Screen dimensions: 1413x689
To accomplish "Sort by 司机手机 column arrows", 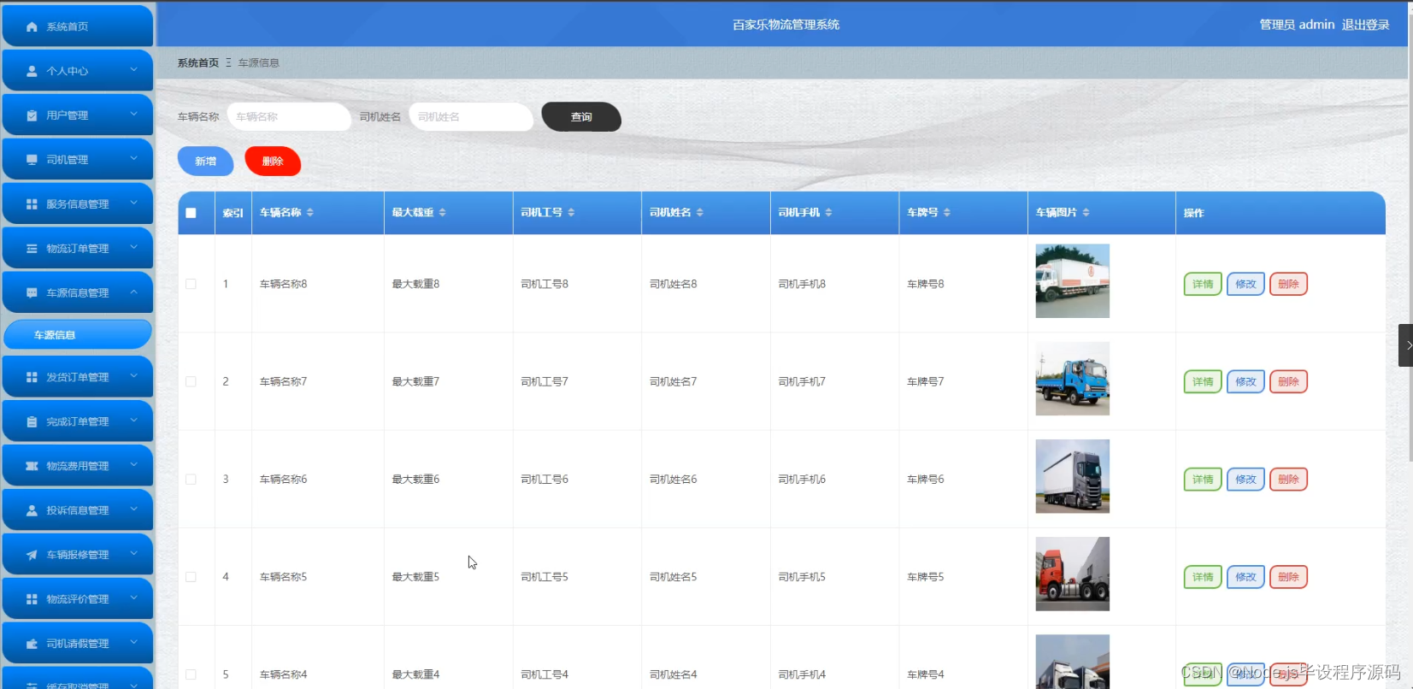I will (828, 213).
